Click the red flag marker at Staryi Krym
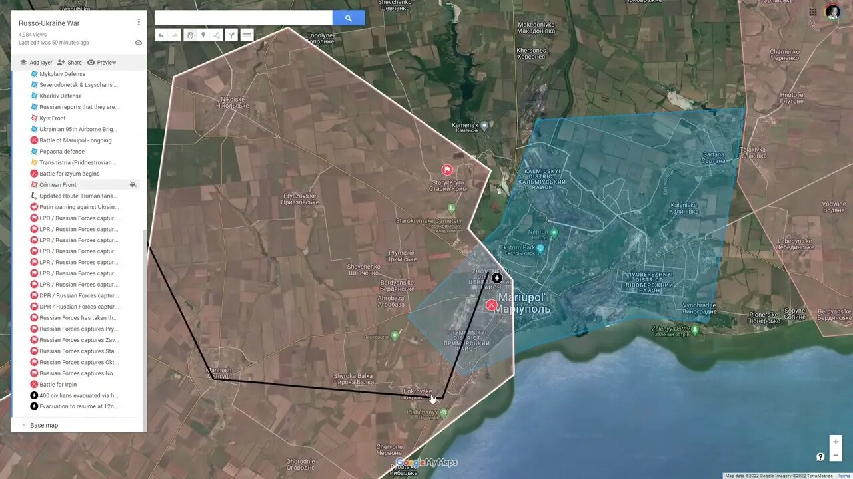Screen dimensions: 853x479 [448, 170]
